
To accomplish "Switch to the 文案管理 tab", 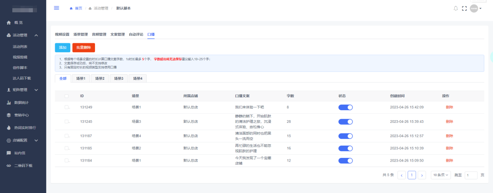I will tap(118, 35).
